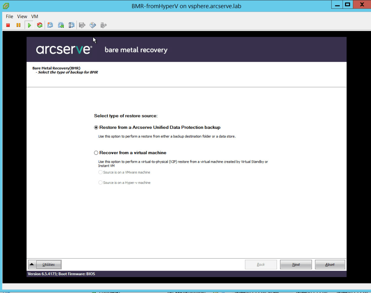This screenshot has width=371, height=293.
Task: Click the USB device connect icon
Action: (103, 25)
